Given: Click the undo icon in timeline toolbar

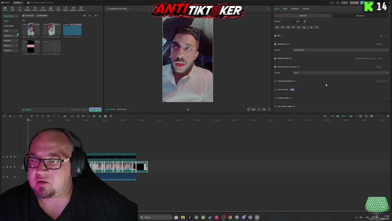Looking at the screenshot, I should point(21,116).
